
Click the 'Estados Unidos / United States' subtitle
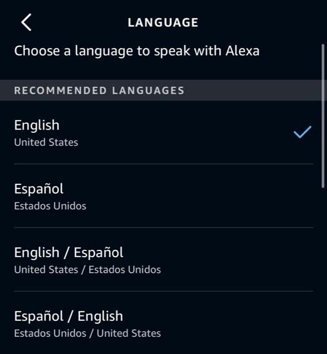87,333
